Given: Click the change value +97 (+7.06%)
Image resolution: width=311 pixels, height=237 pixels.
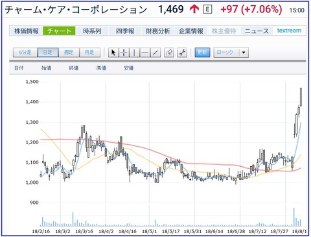Looking at the screenshot, I should click(251, 10).
